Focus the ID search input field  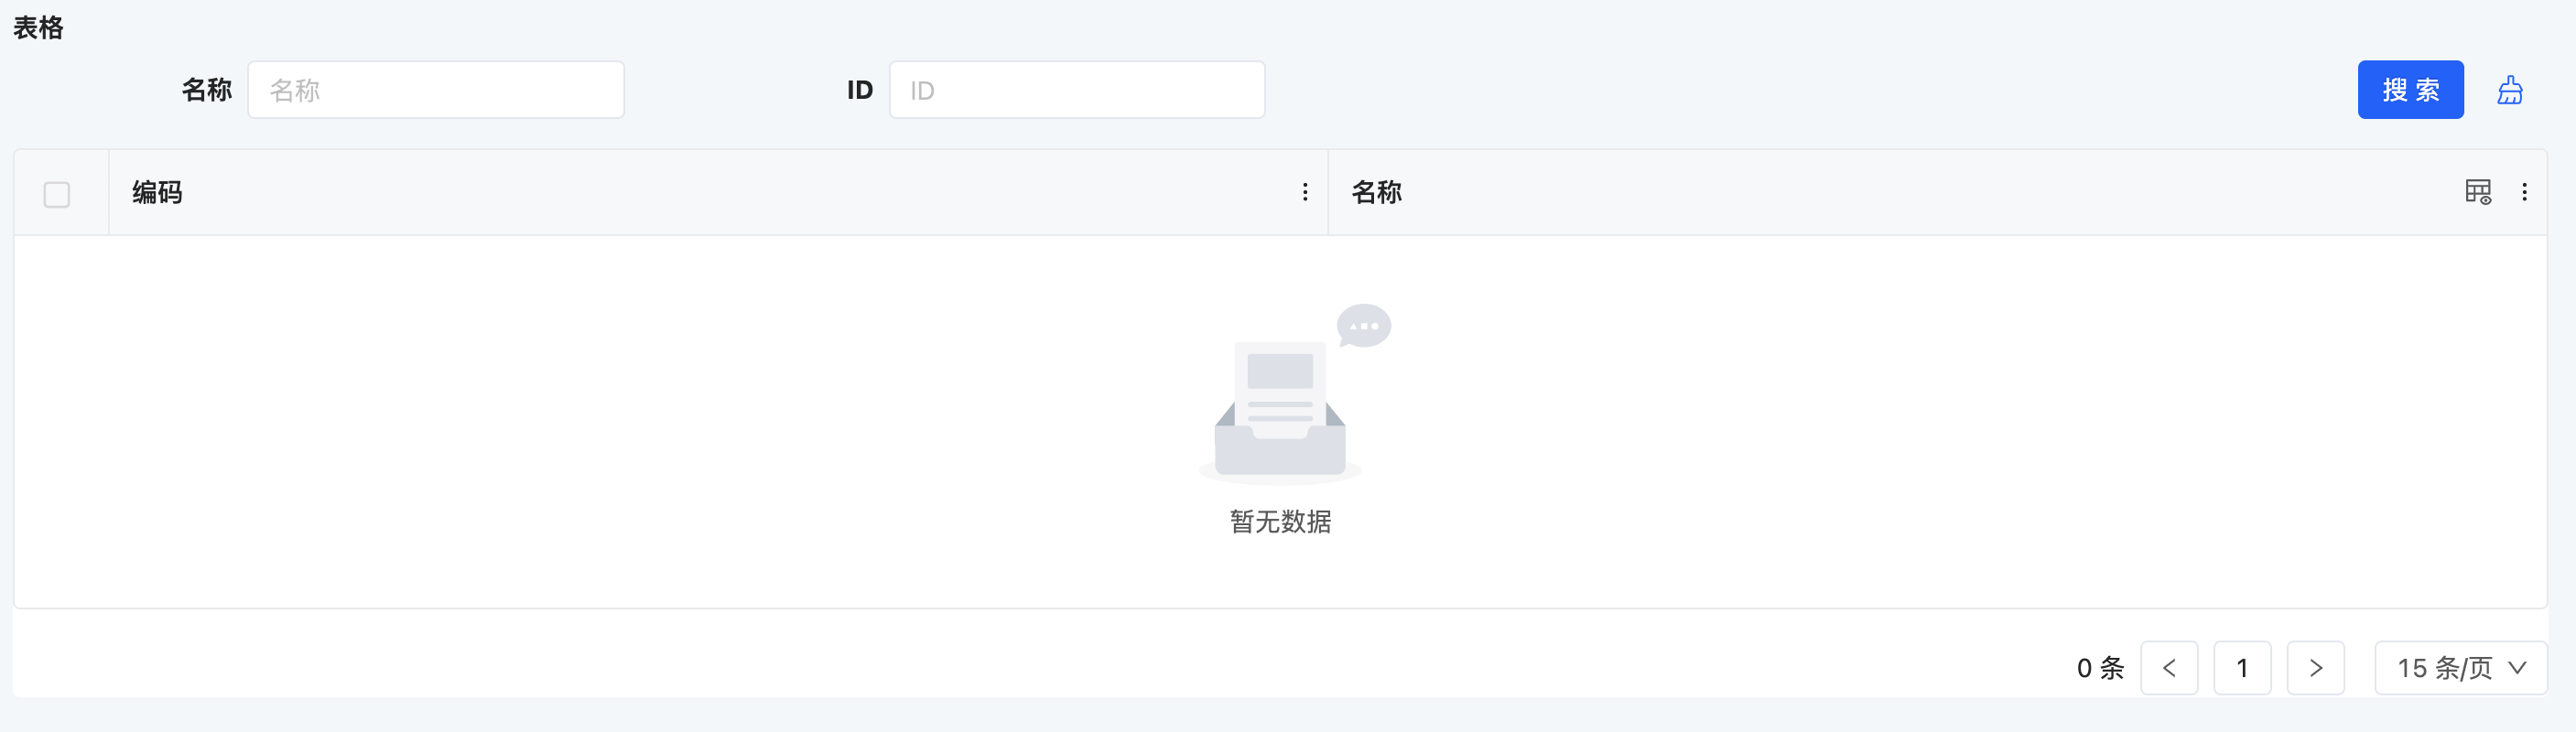(x=1076, y=91)
